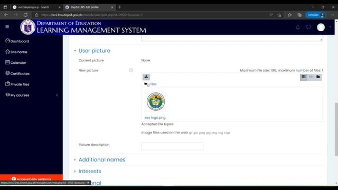Image resolution: width=338 pixels, height=190 pixels.
Task: Switch file view to icons grid
Action: 304,77
